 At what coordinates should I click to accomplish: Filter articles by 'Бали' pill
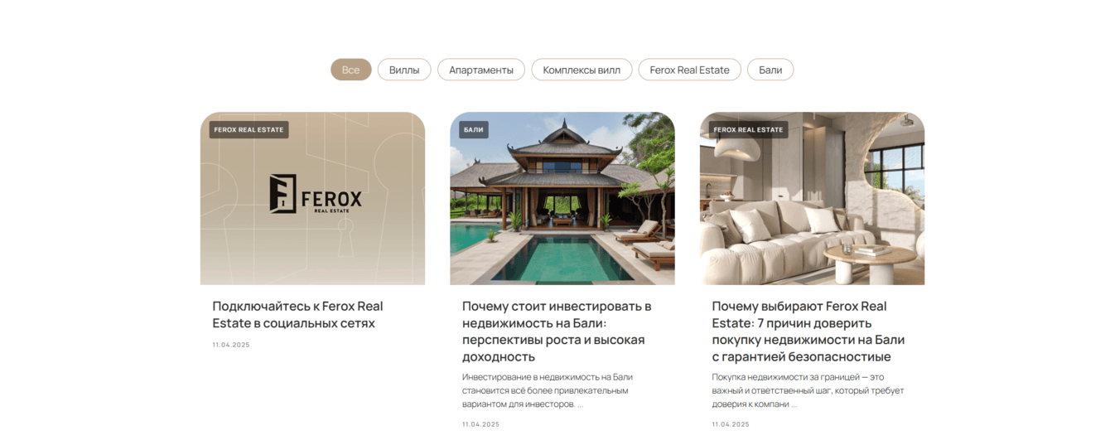click(x=770, y=70)
